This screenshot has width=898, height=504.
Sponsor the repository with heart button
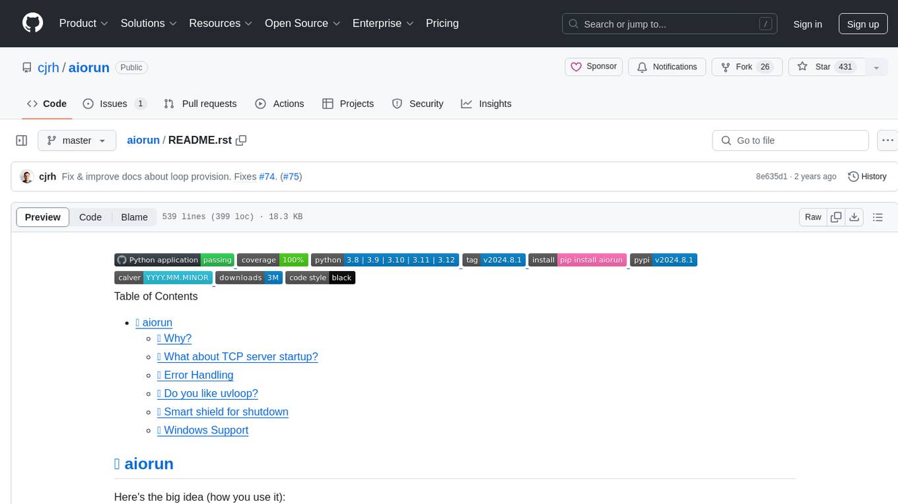coord(593,67)
